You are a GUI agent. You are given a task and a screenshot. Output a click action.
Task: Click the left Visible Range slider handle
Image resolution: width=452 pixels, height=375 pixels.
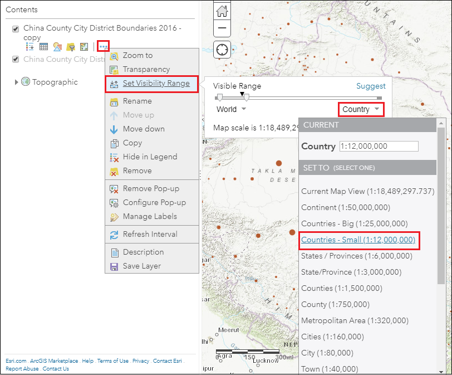click(x=220, y=98)
